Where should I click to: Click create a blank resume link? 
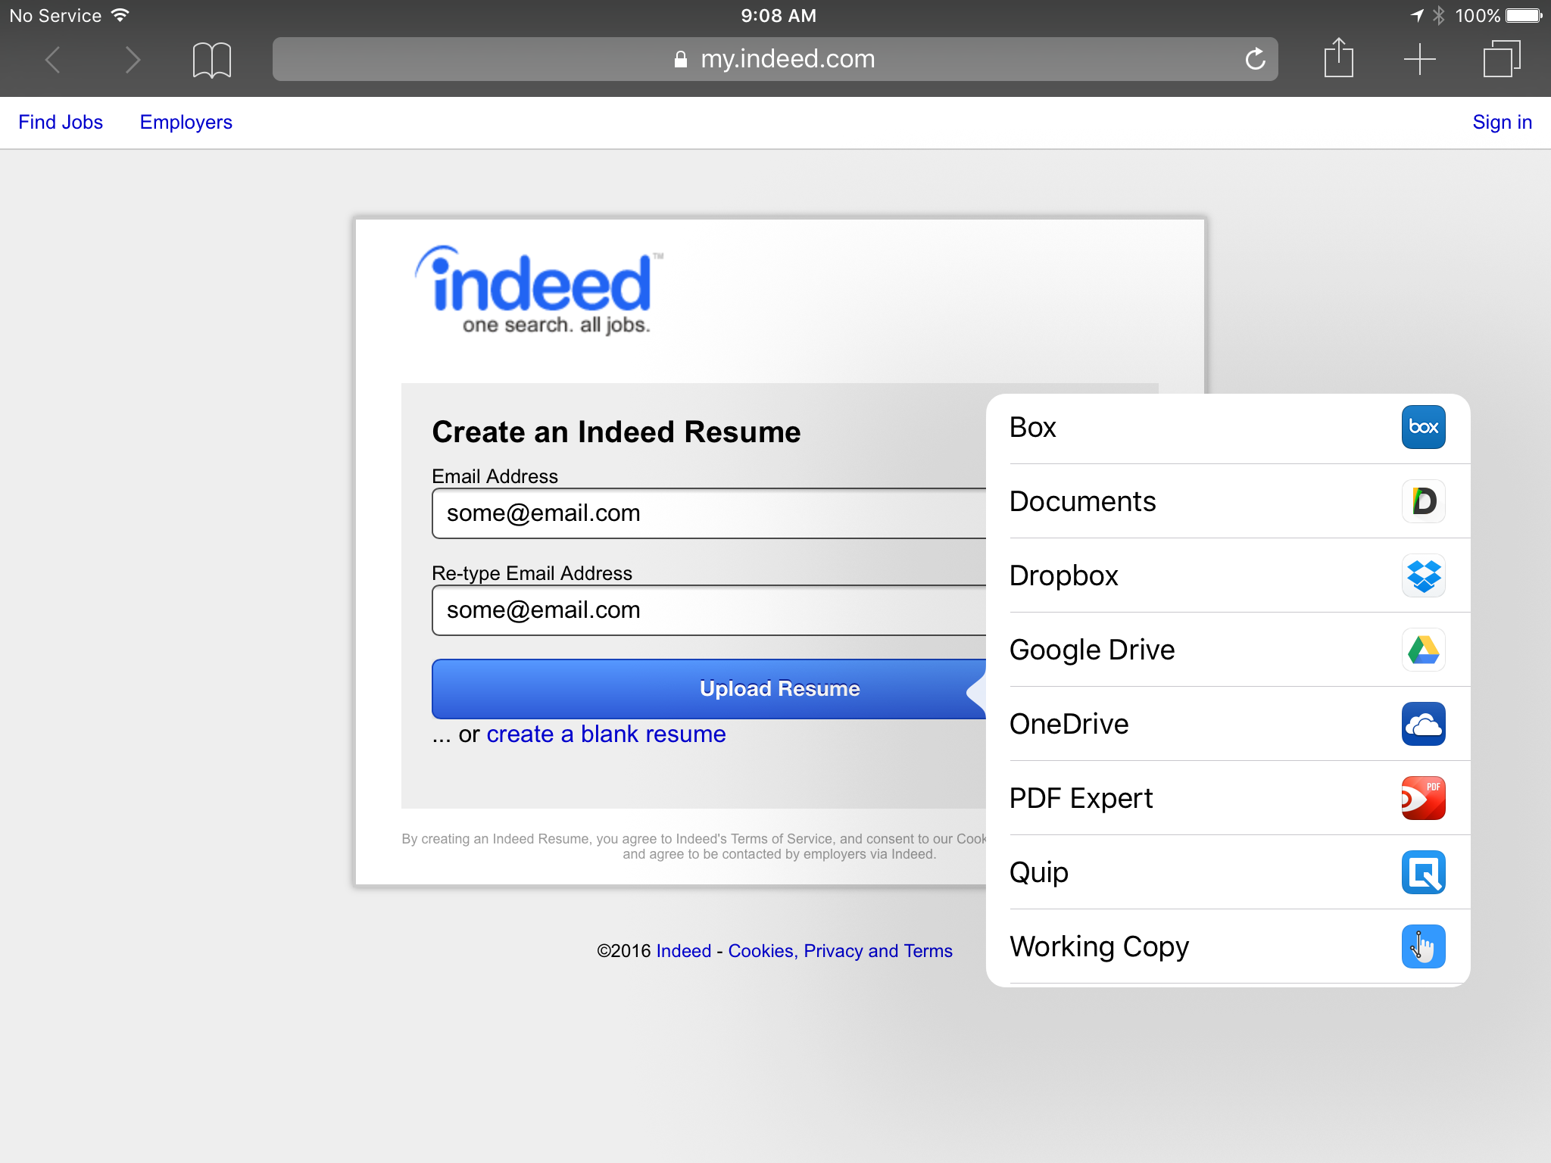606,733
